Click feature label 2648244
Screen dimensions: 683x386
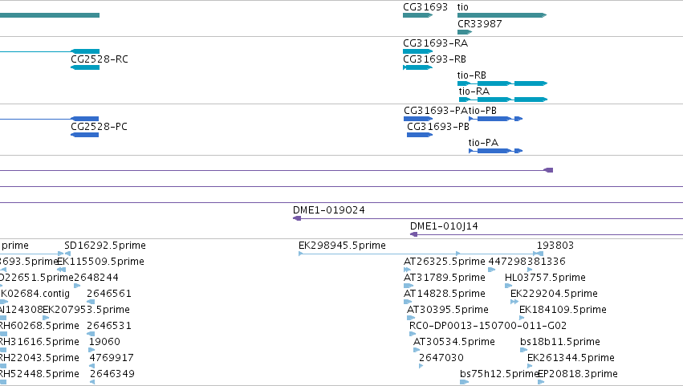(x=96, y=278)
